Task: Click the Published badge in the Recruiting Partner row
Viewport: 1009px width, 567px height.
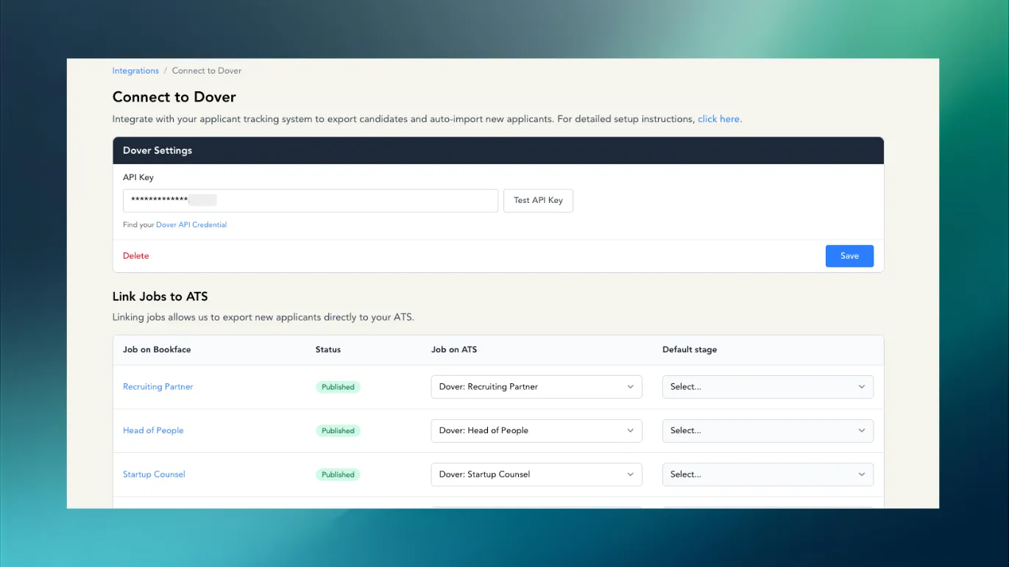Action: [338, 387]
